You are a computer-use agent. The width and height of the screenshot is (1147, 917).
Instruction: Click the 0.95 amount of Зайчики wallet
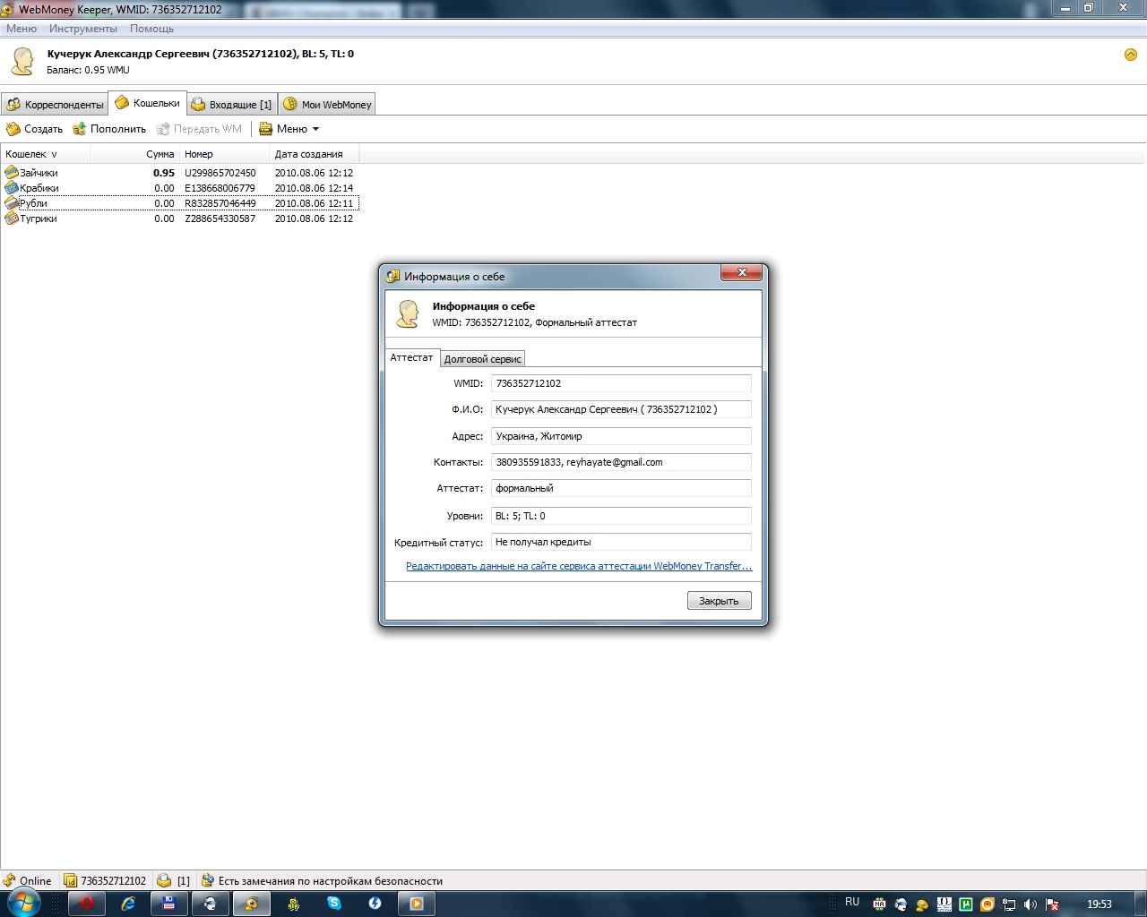click(x=164, y=173)
